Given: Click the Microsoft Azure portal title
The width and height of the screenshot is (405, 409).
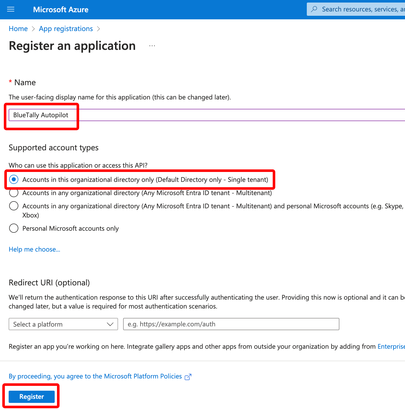Looking at the screenshot, I should [x=61, y=10].
